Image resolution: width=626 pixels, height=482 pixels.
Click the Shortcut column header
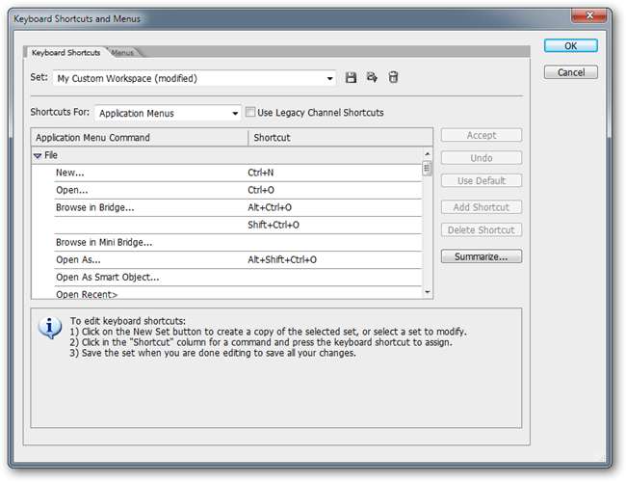[x=337, y=138]
